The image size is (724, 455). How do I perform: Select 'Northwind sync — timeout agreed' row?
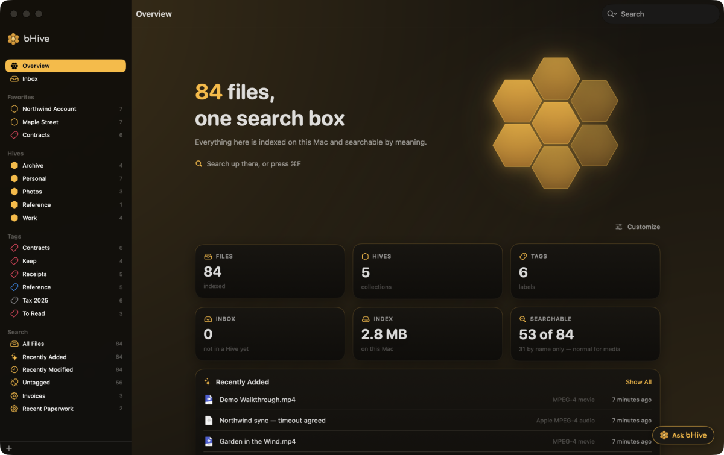tap(427, 421)
